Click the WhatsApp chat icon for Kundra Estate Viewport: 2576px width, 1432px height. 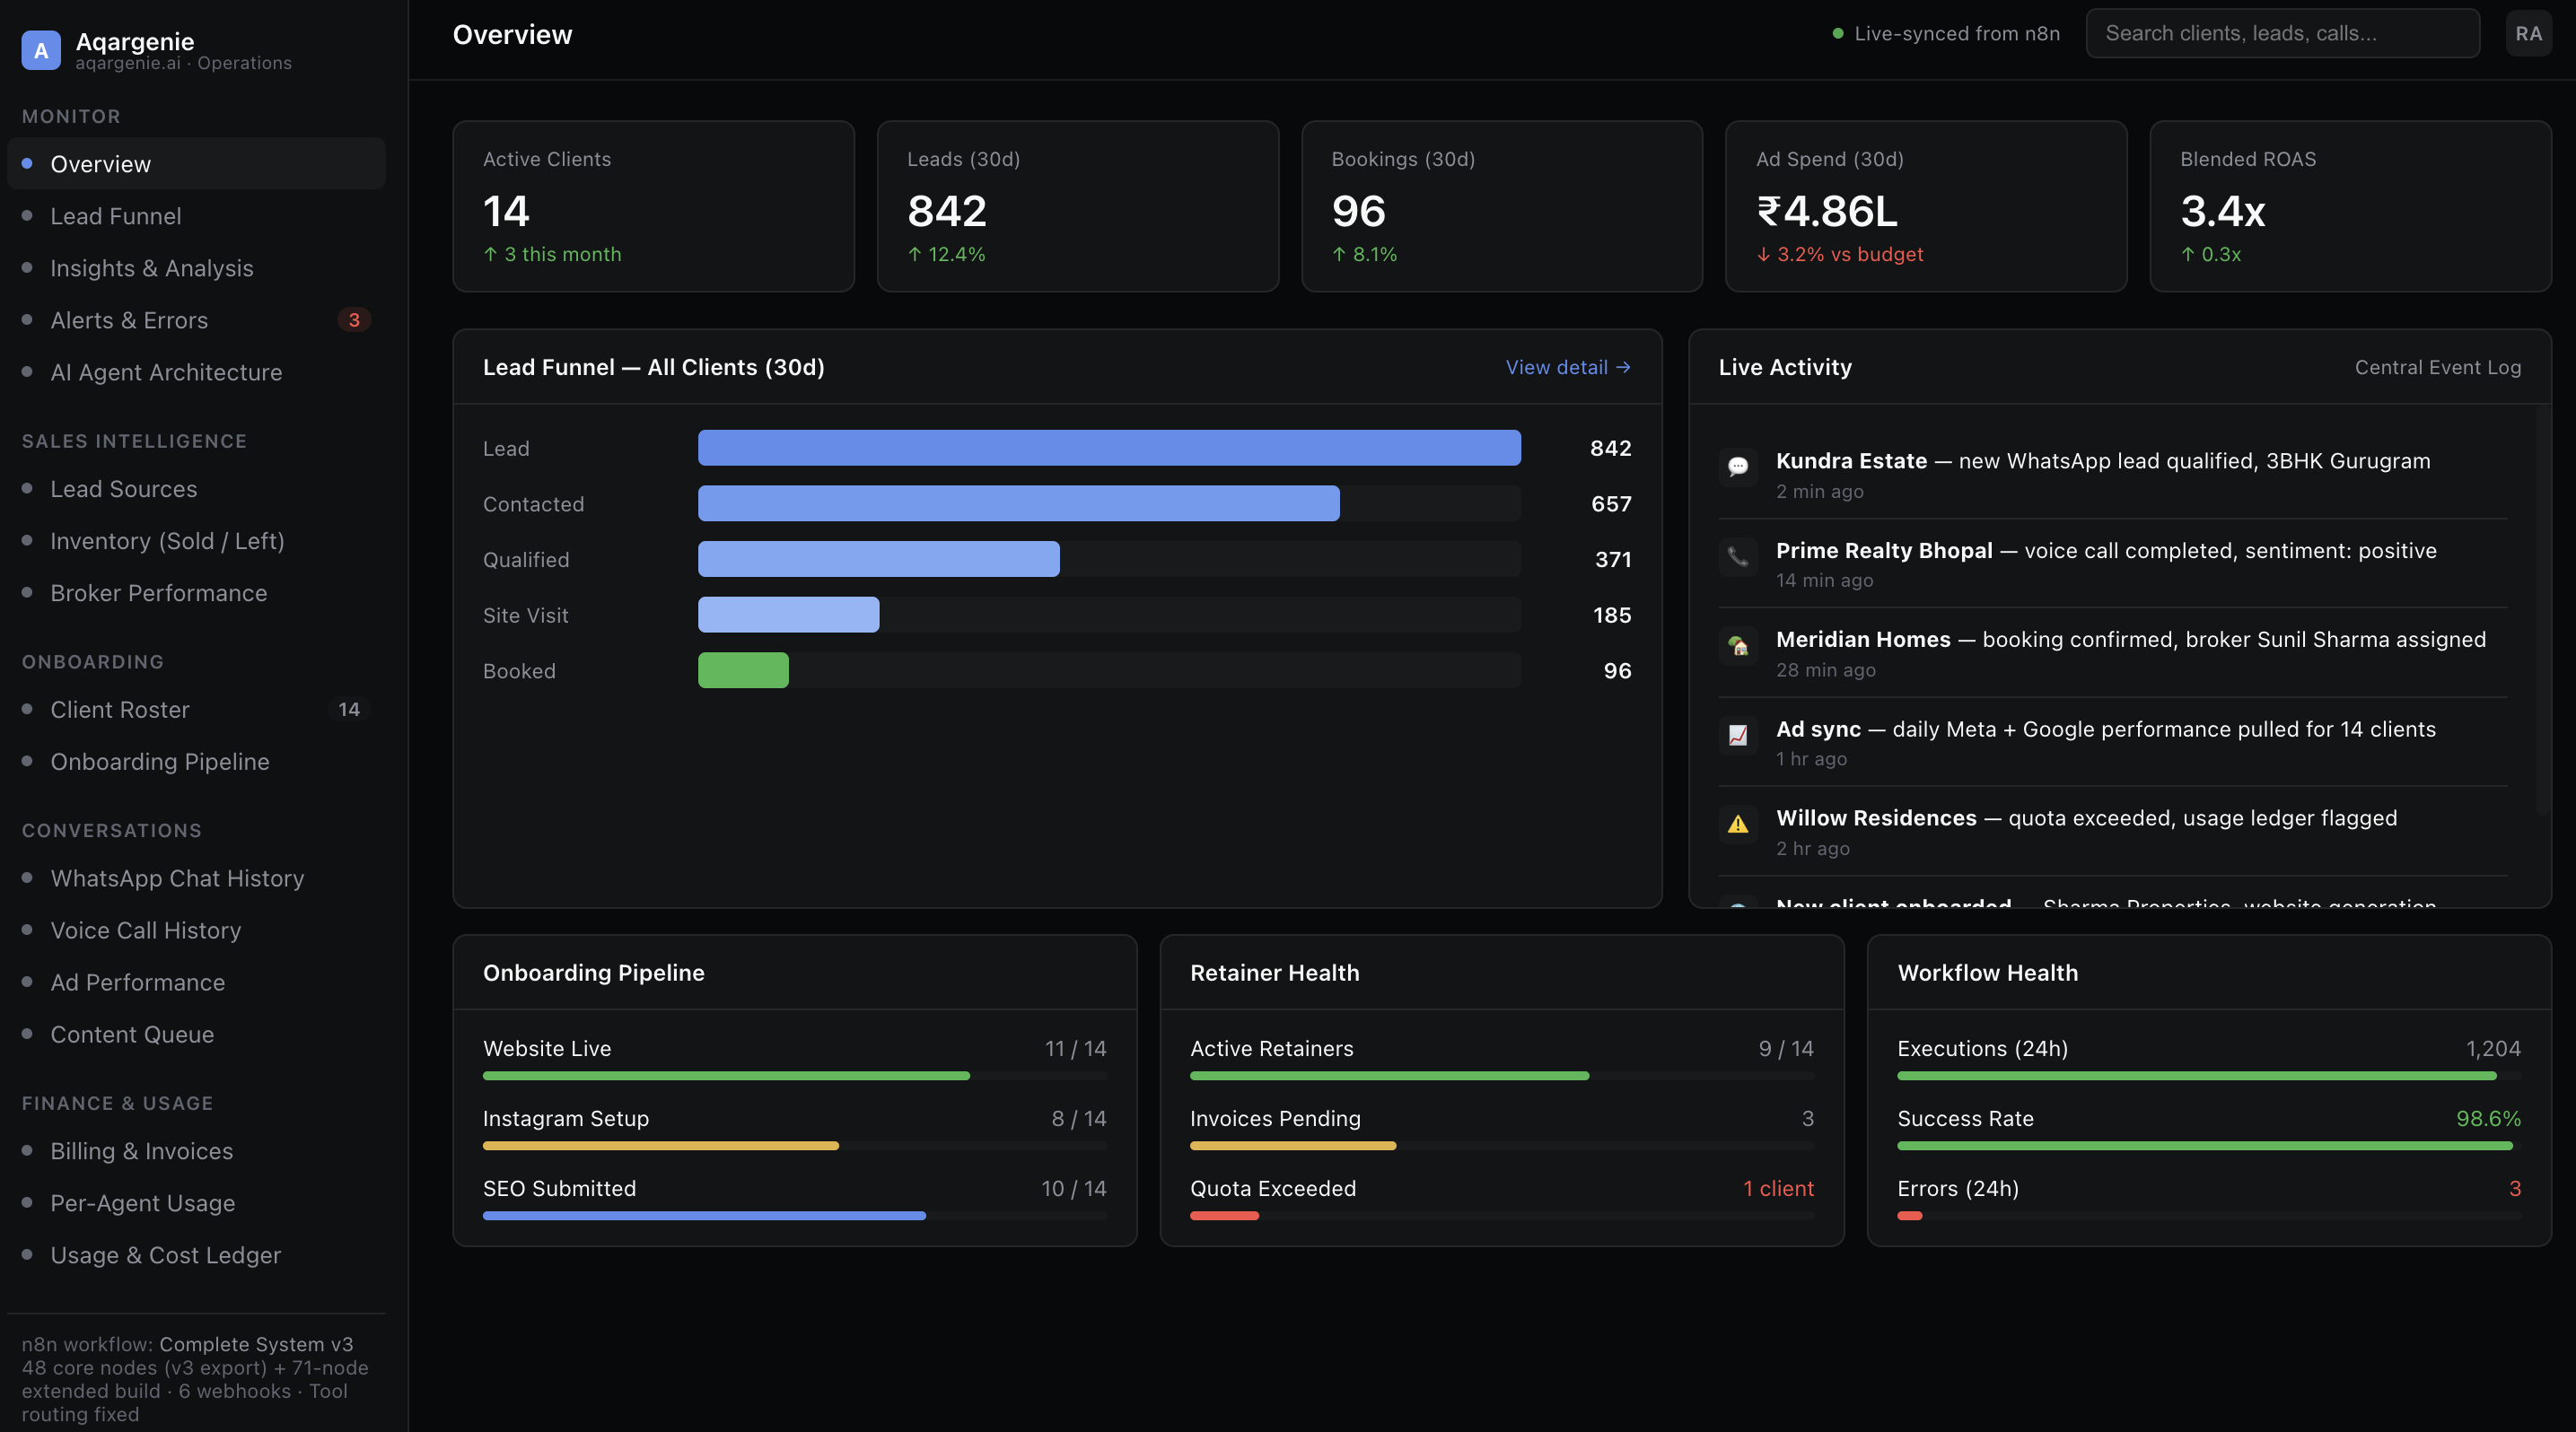coord(1738,467)
